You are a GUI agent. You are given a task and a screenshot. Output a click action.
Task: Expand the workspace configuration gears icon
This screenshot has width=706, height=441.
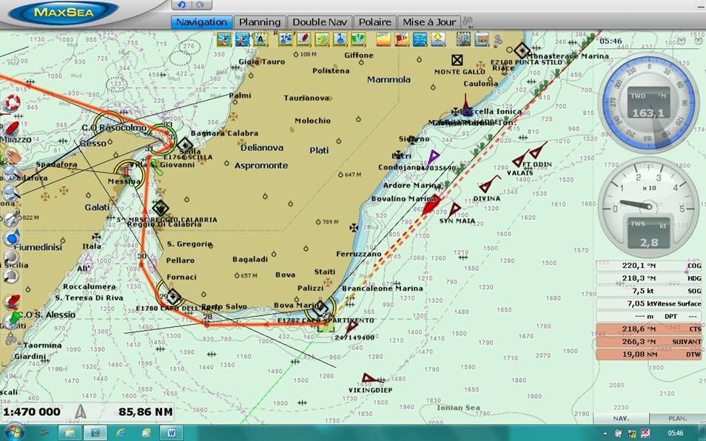pos(10,339)
